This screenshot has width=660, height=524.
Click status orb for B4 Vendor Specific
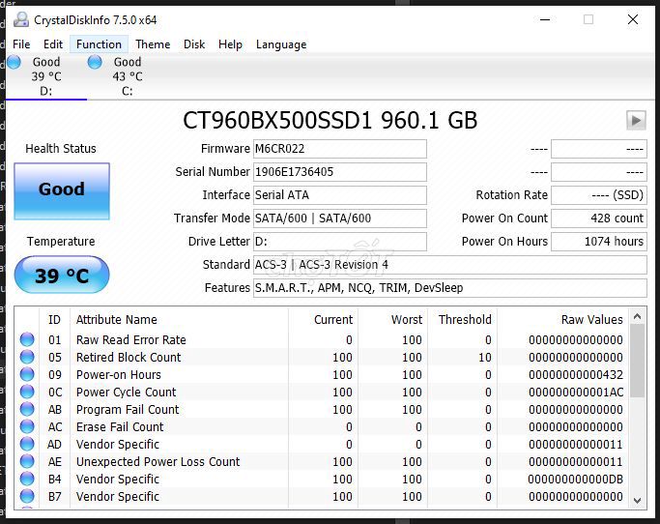27,479
